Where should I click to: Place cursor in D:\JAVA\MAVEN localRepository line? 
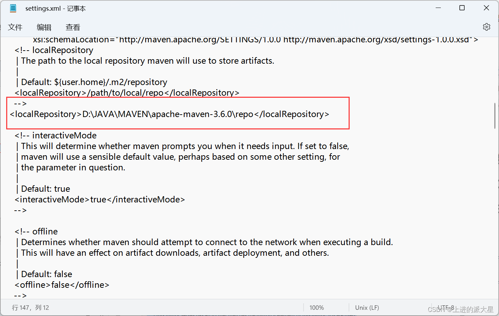coord(169,114)
